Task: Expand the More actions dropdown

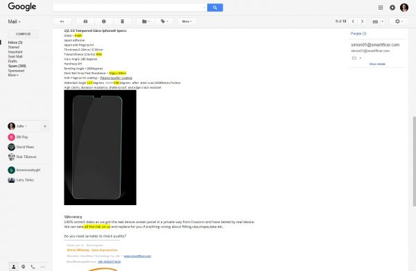Action: point(187,21)
